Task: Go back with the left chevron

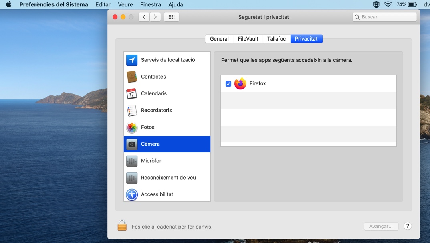Action: tap(144, 17)
